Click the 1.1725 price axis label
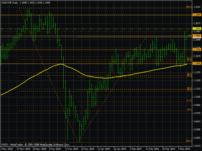 pyautogui.click(x=197, y=47)
